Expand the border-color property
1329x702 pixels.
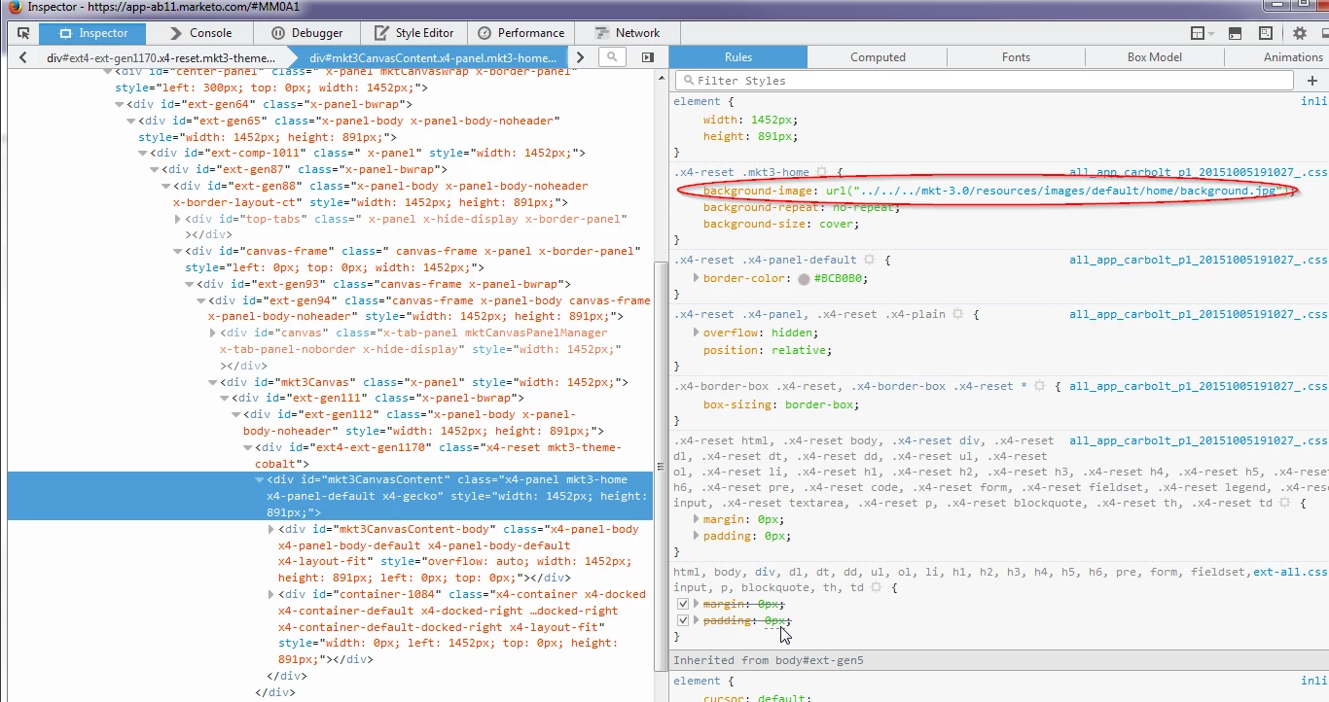(x=696, y=278)
